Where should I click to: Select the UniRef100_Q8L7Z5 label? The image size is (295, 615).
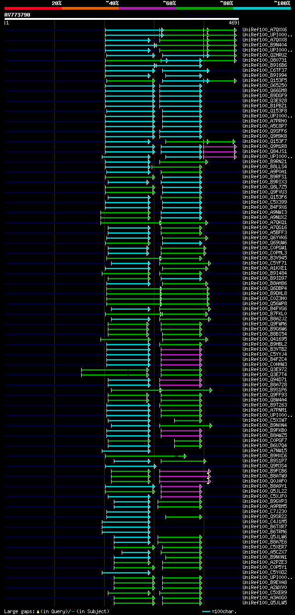pyautogui.click(x=265, y=187)
